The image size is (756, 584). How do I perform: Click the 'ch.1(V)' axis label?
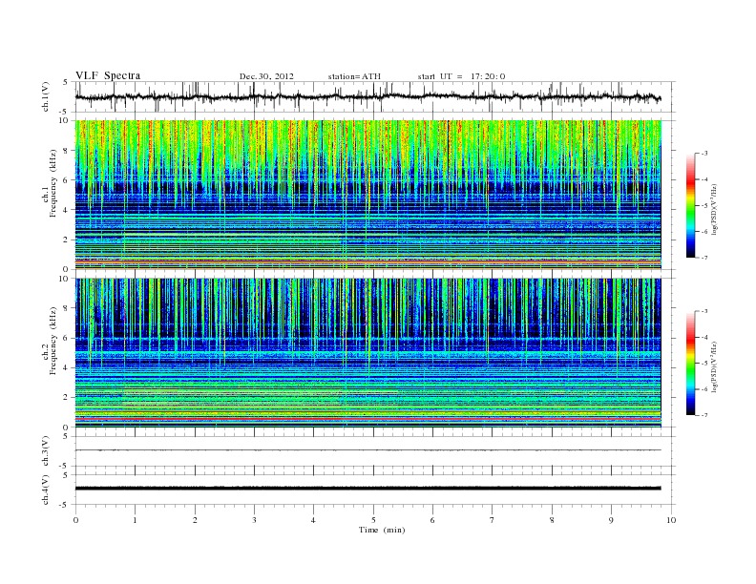[46, 98]
